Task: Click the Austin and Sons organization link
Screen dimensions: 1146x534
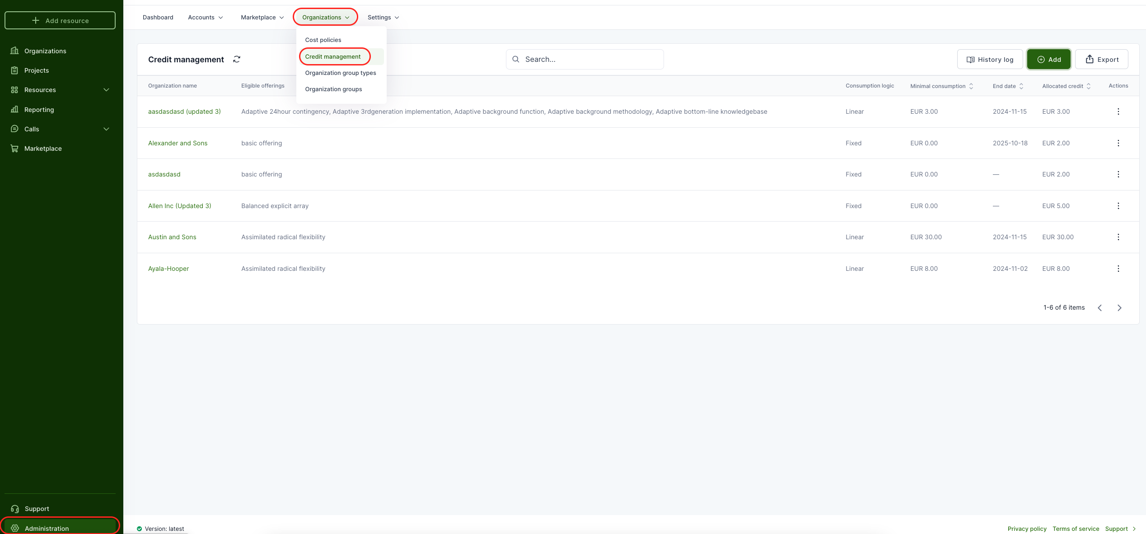Action: click(x=172, y=237)
